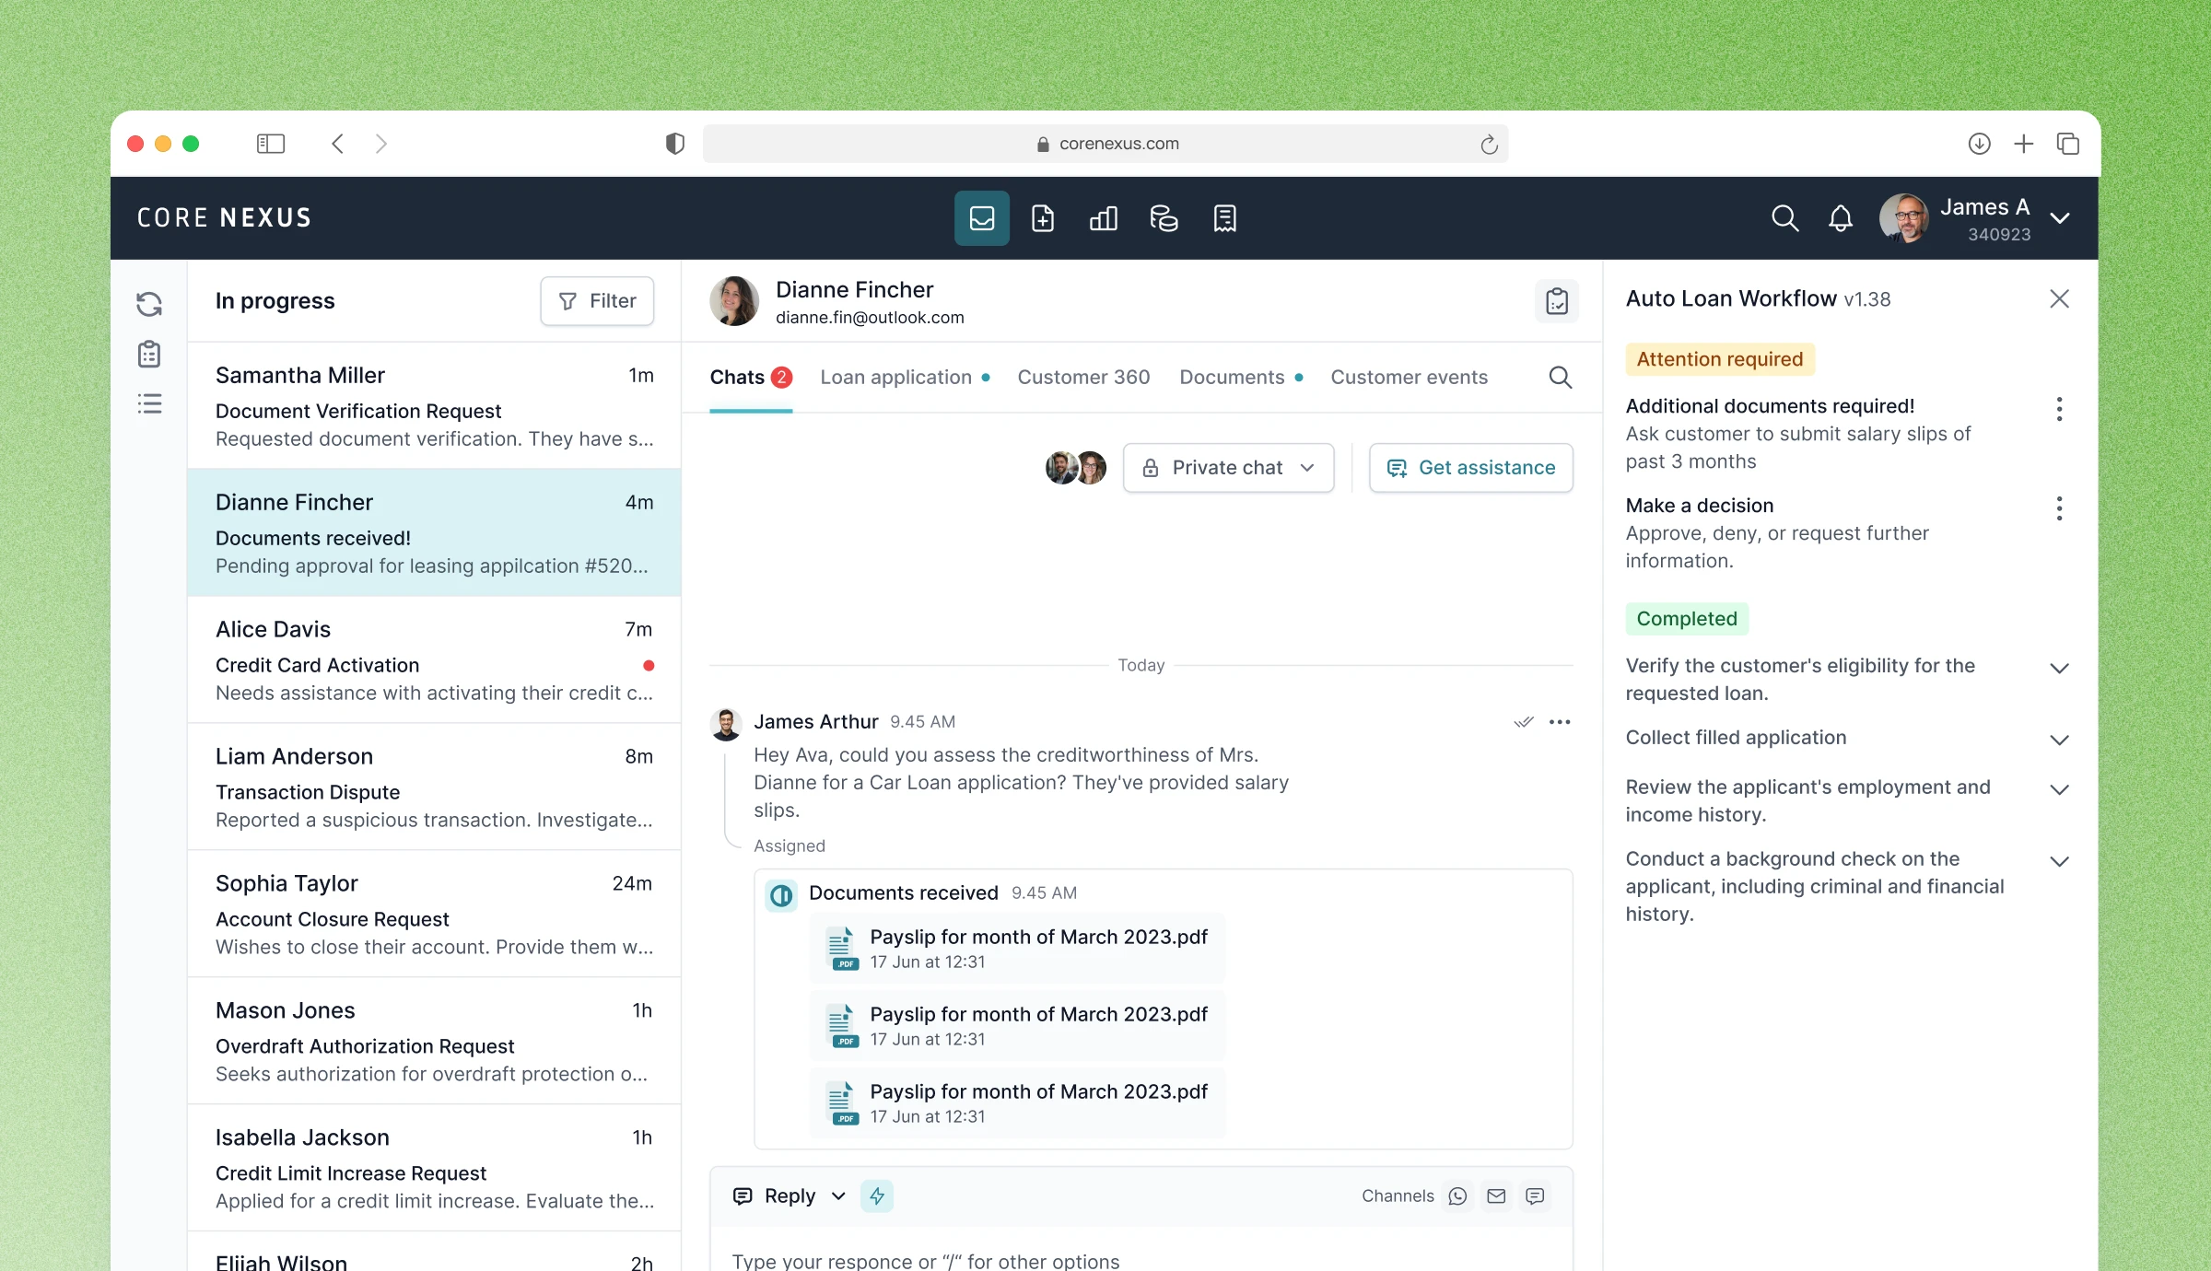Select the Dianne Fincher conversation
The width and height of the screenshot is (2211, 1271).
[x=434, y=532]
